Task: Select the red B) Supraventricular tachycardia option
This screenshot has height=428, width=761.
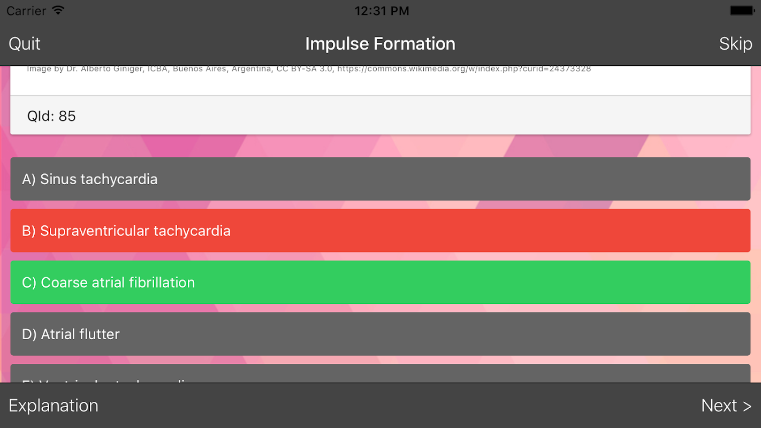Action: (380, 231)
